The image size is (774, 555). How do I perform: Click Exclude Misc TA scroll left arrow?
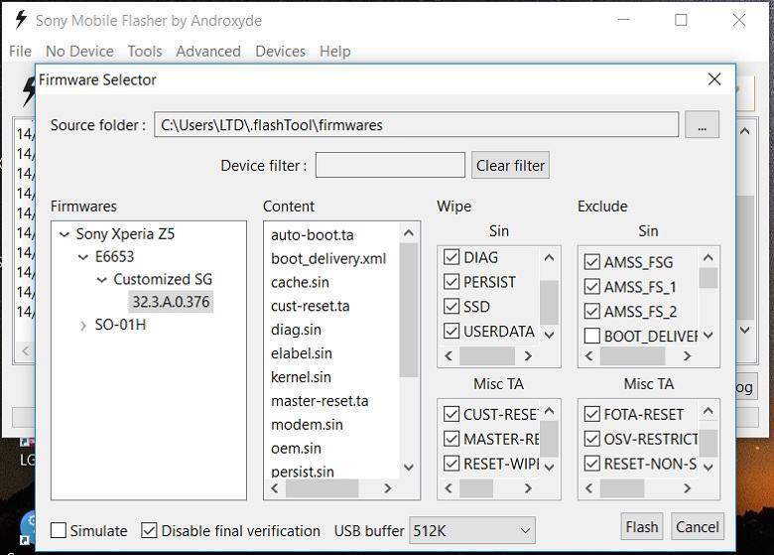pos(588,488)
